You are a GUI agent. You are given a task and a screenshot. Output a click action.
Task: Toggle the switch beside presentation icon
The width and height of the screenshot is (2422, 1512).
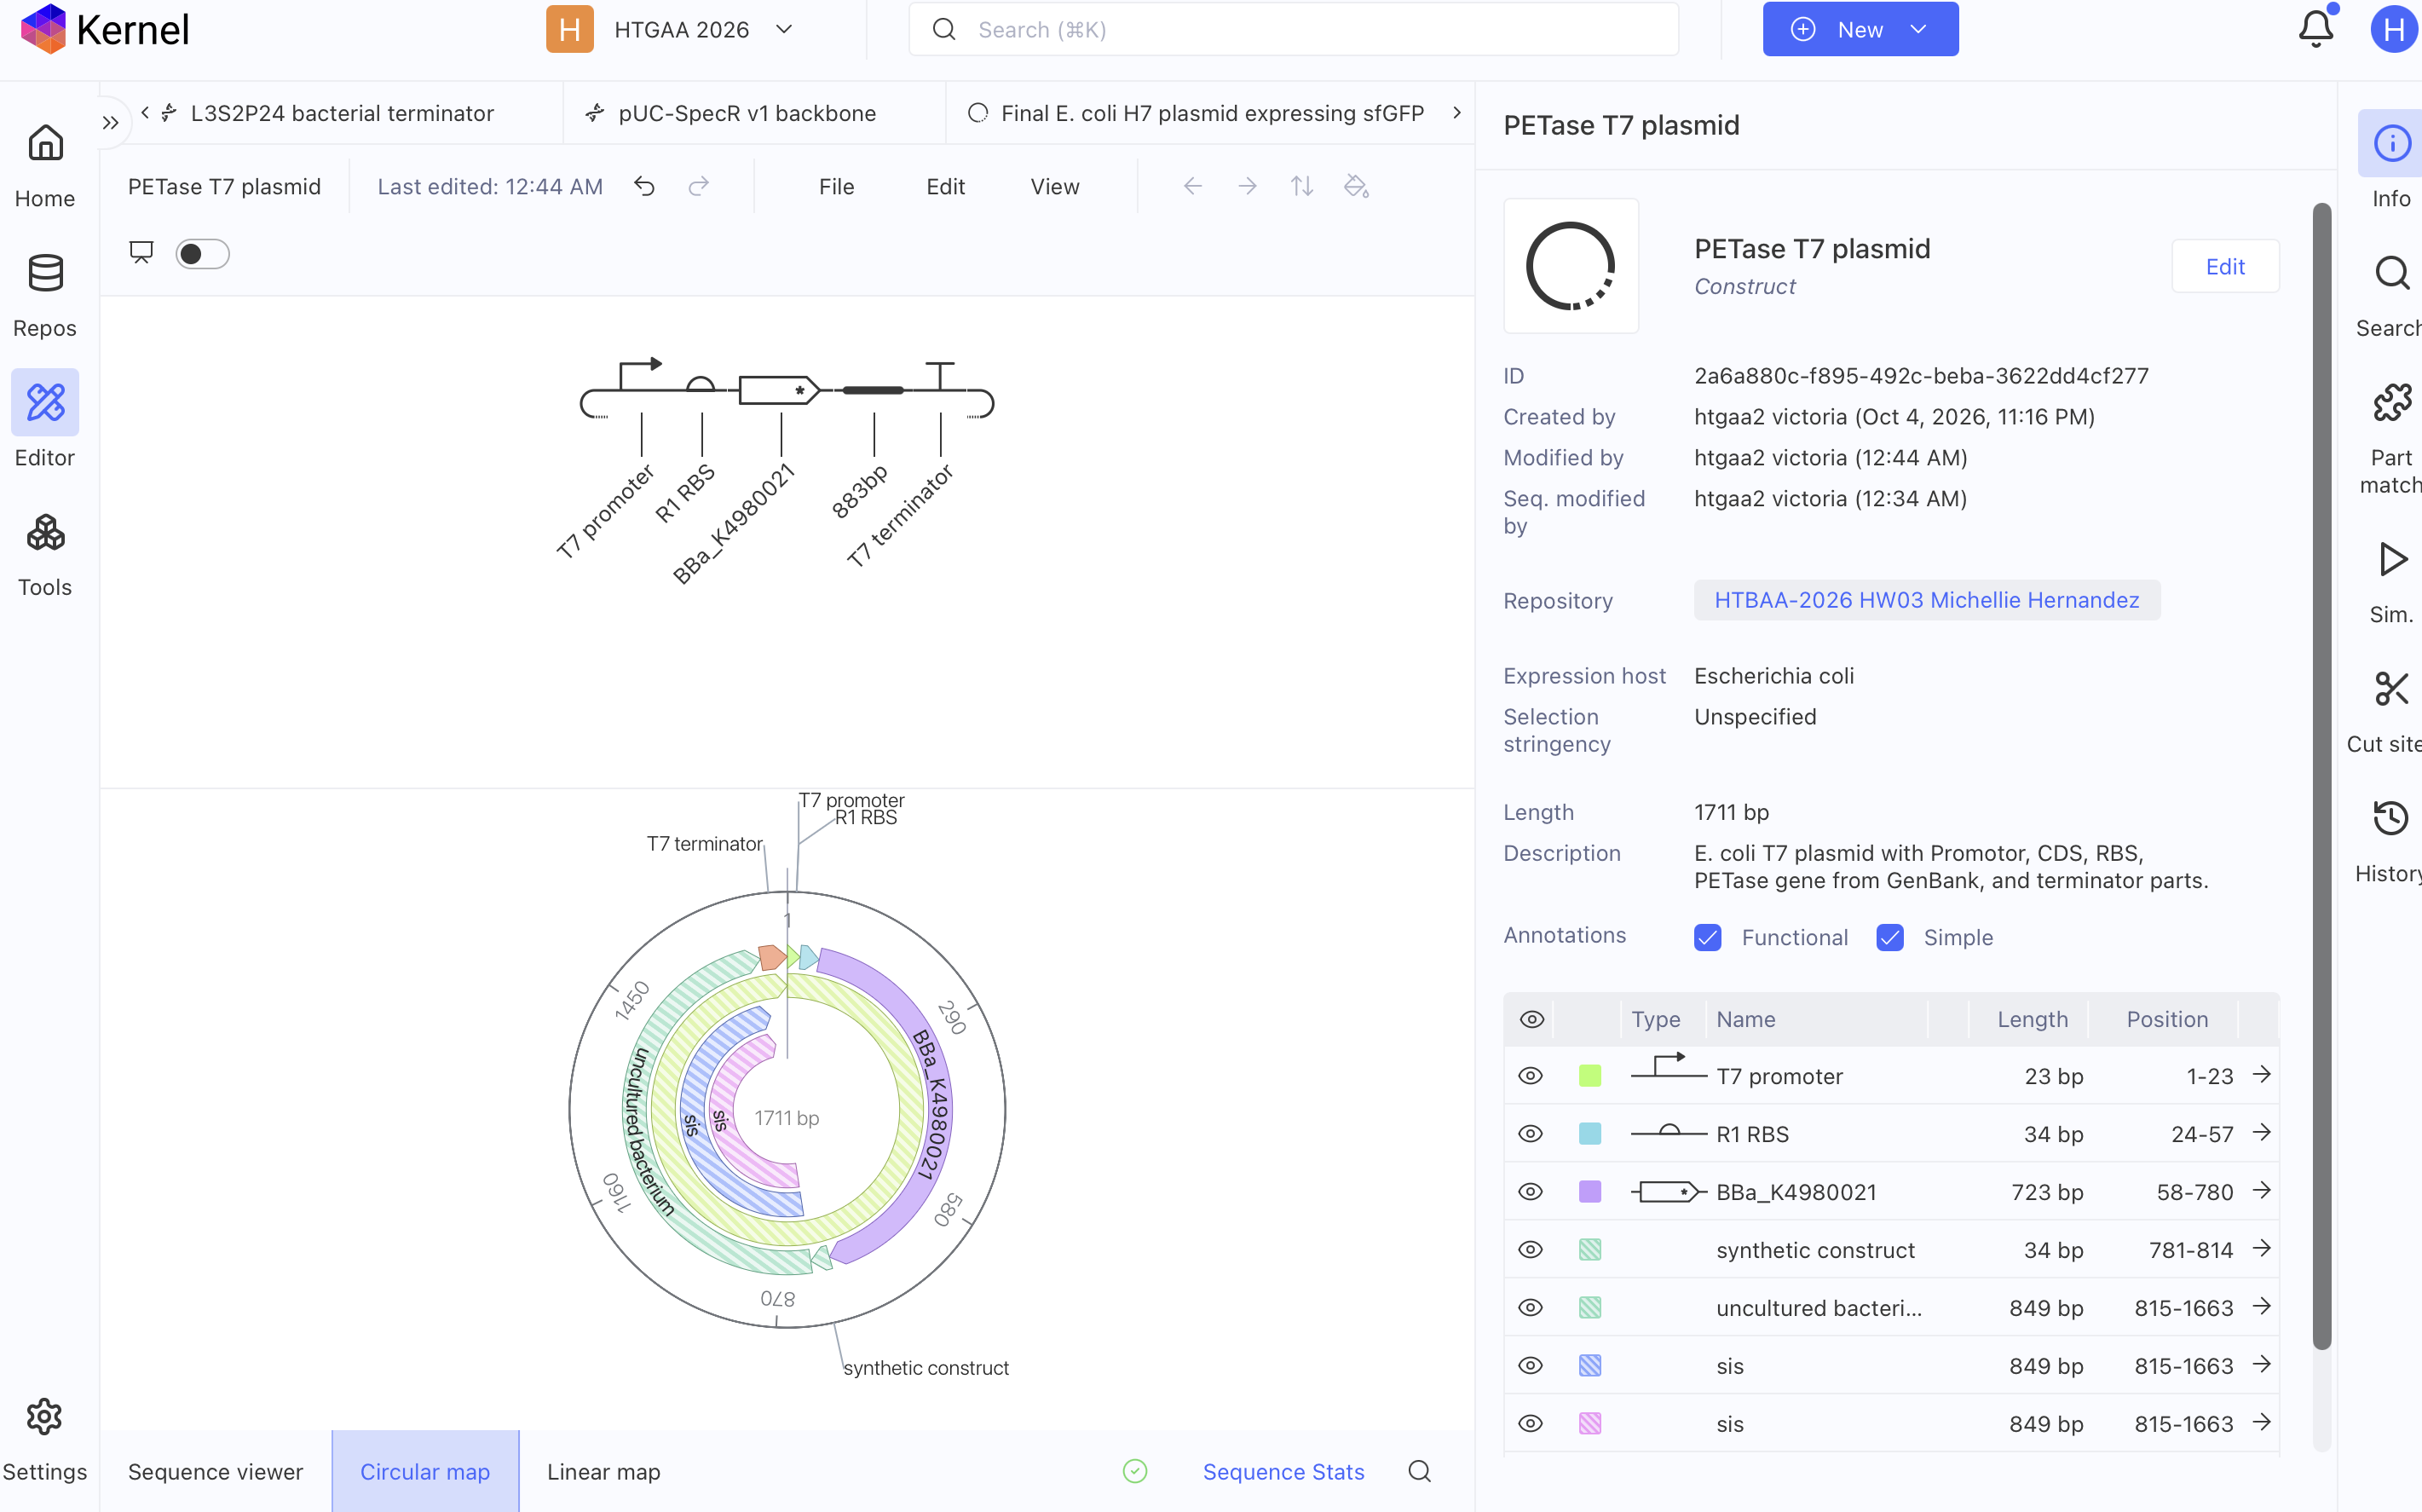tap(203, 254)
